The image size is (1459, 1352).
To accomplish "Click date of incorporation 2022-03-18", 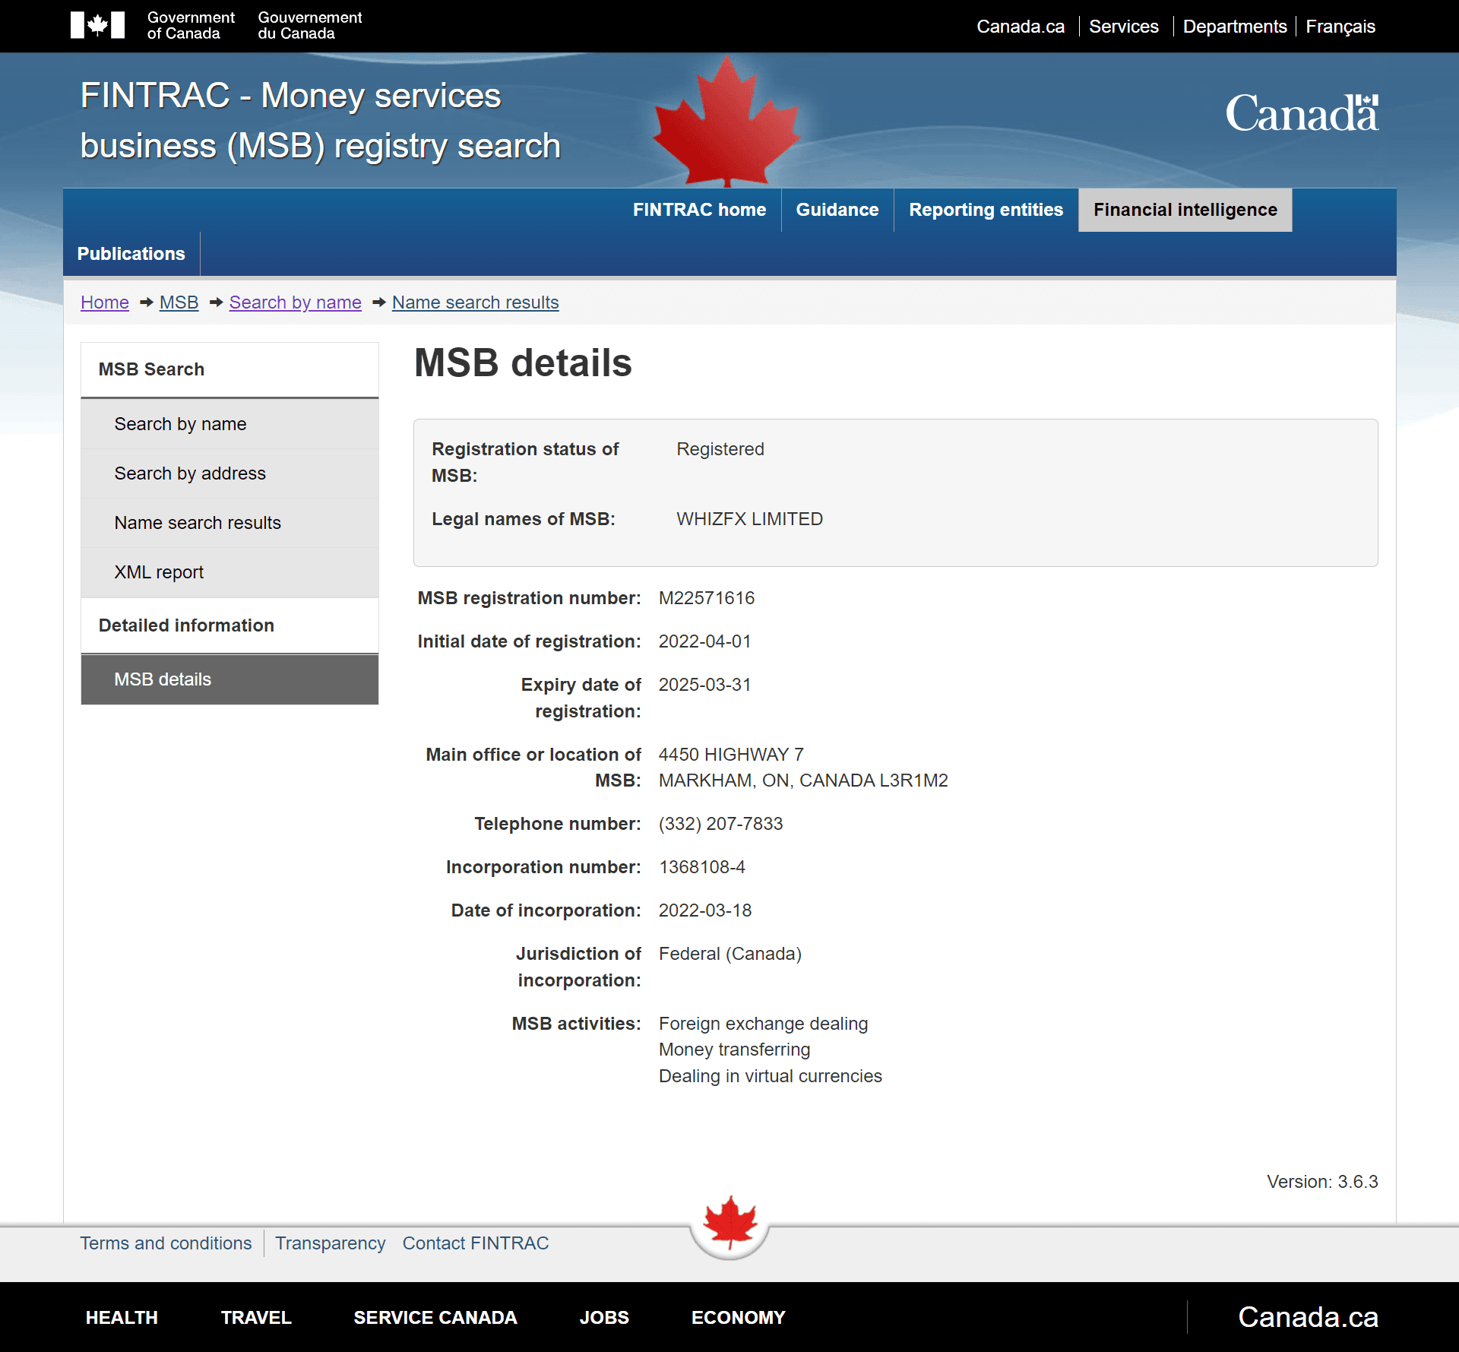I will pos(704,910).
